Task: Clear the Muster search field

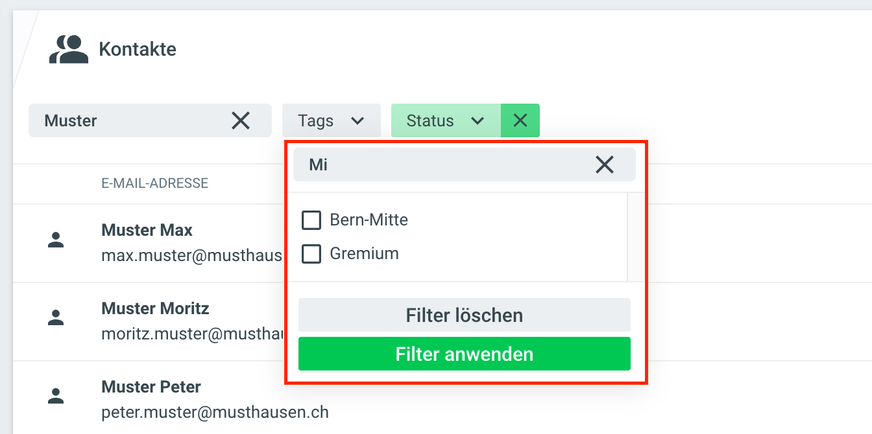Action: coord(241,120)
